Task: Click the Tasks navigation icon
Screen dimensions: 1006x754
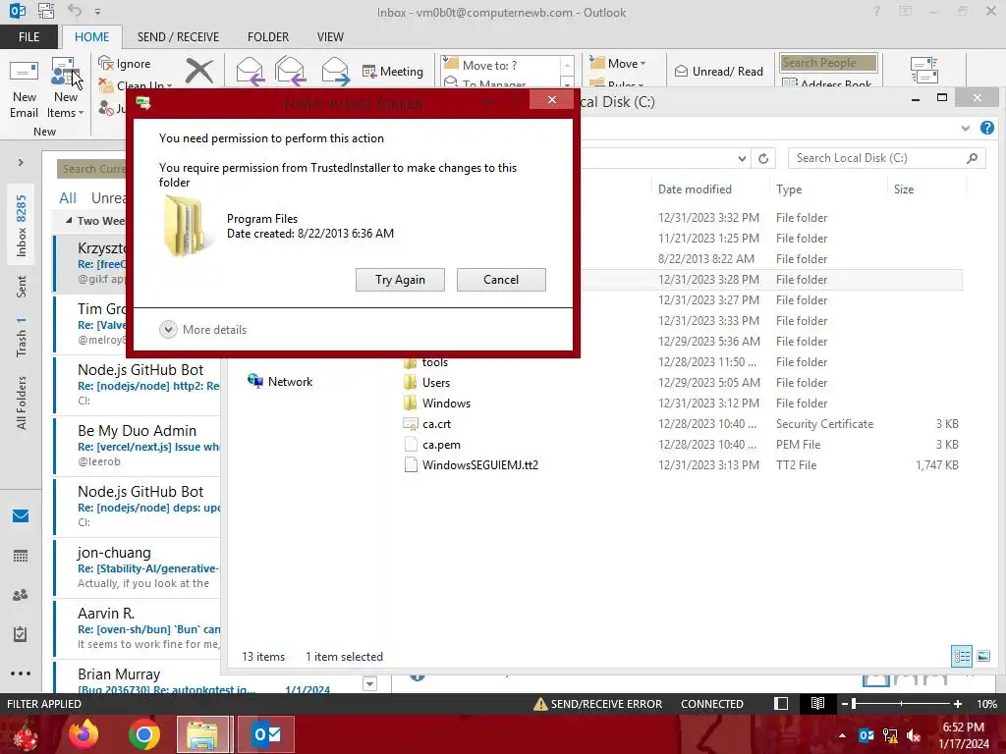Action: 21,634
